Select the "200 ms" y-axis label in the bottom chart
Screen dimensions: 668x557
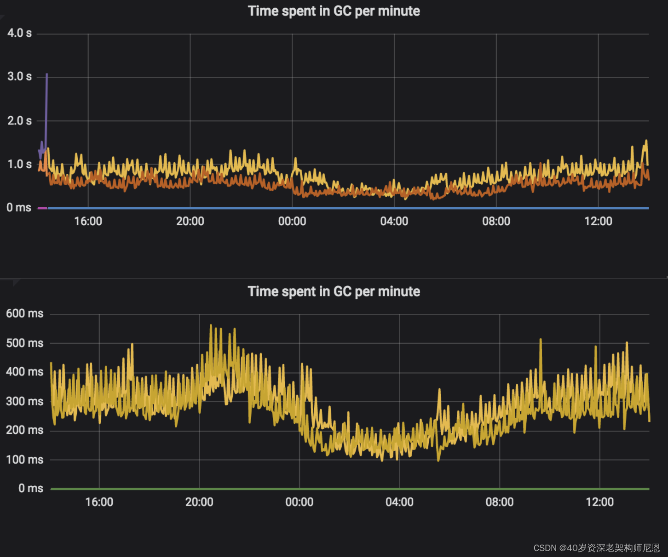coord(25,430)
